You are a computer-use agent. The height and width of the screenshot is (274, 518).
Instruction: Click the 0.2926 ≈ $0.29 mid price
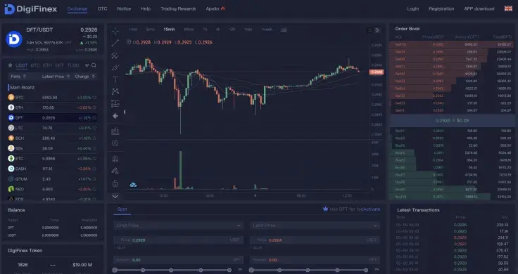pos(452,121)
